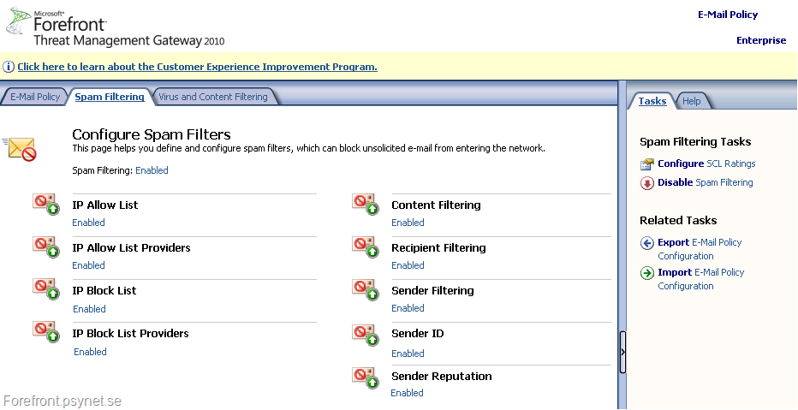Click the info icon in the yellow banner

pyautogui.click(x=9, y=67)
